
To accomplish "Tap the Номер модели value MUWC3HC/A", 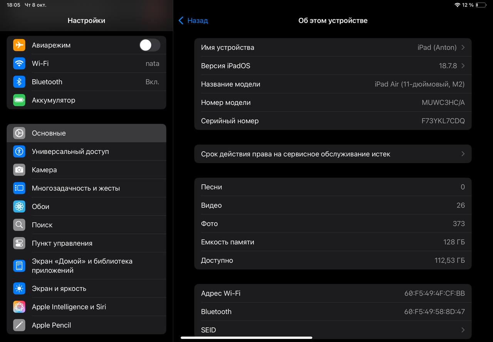I will pyautogui.click(x=443, y=103).
